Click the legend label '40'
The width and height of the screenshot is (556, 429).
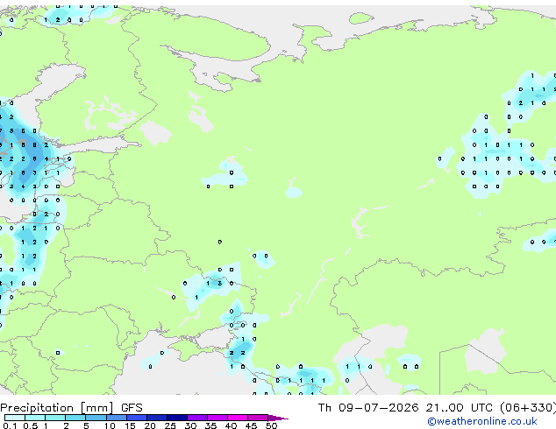point(232,425)
